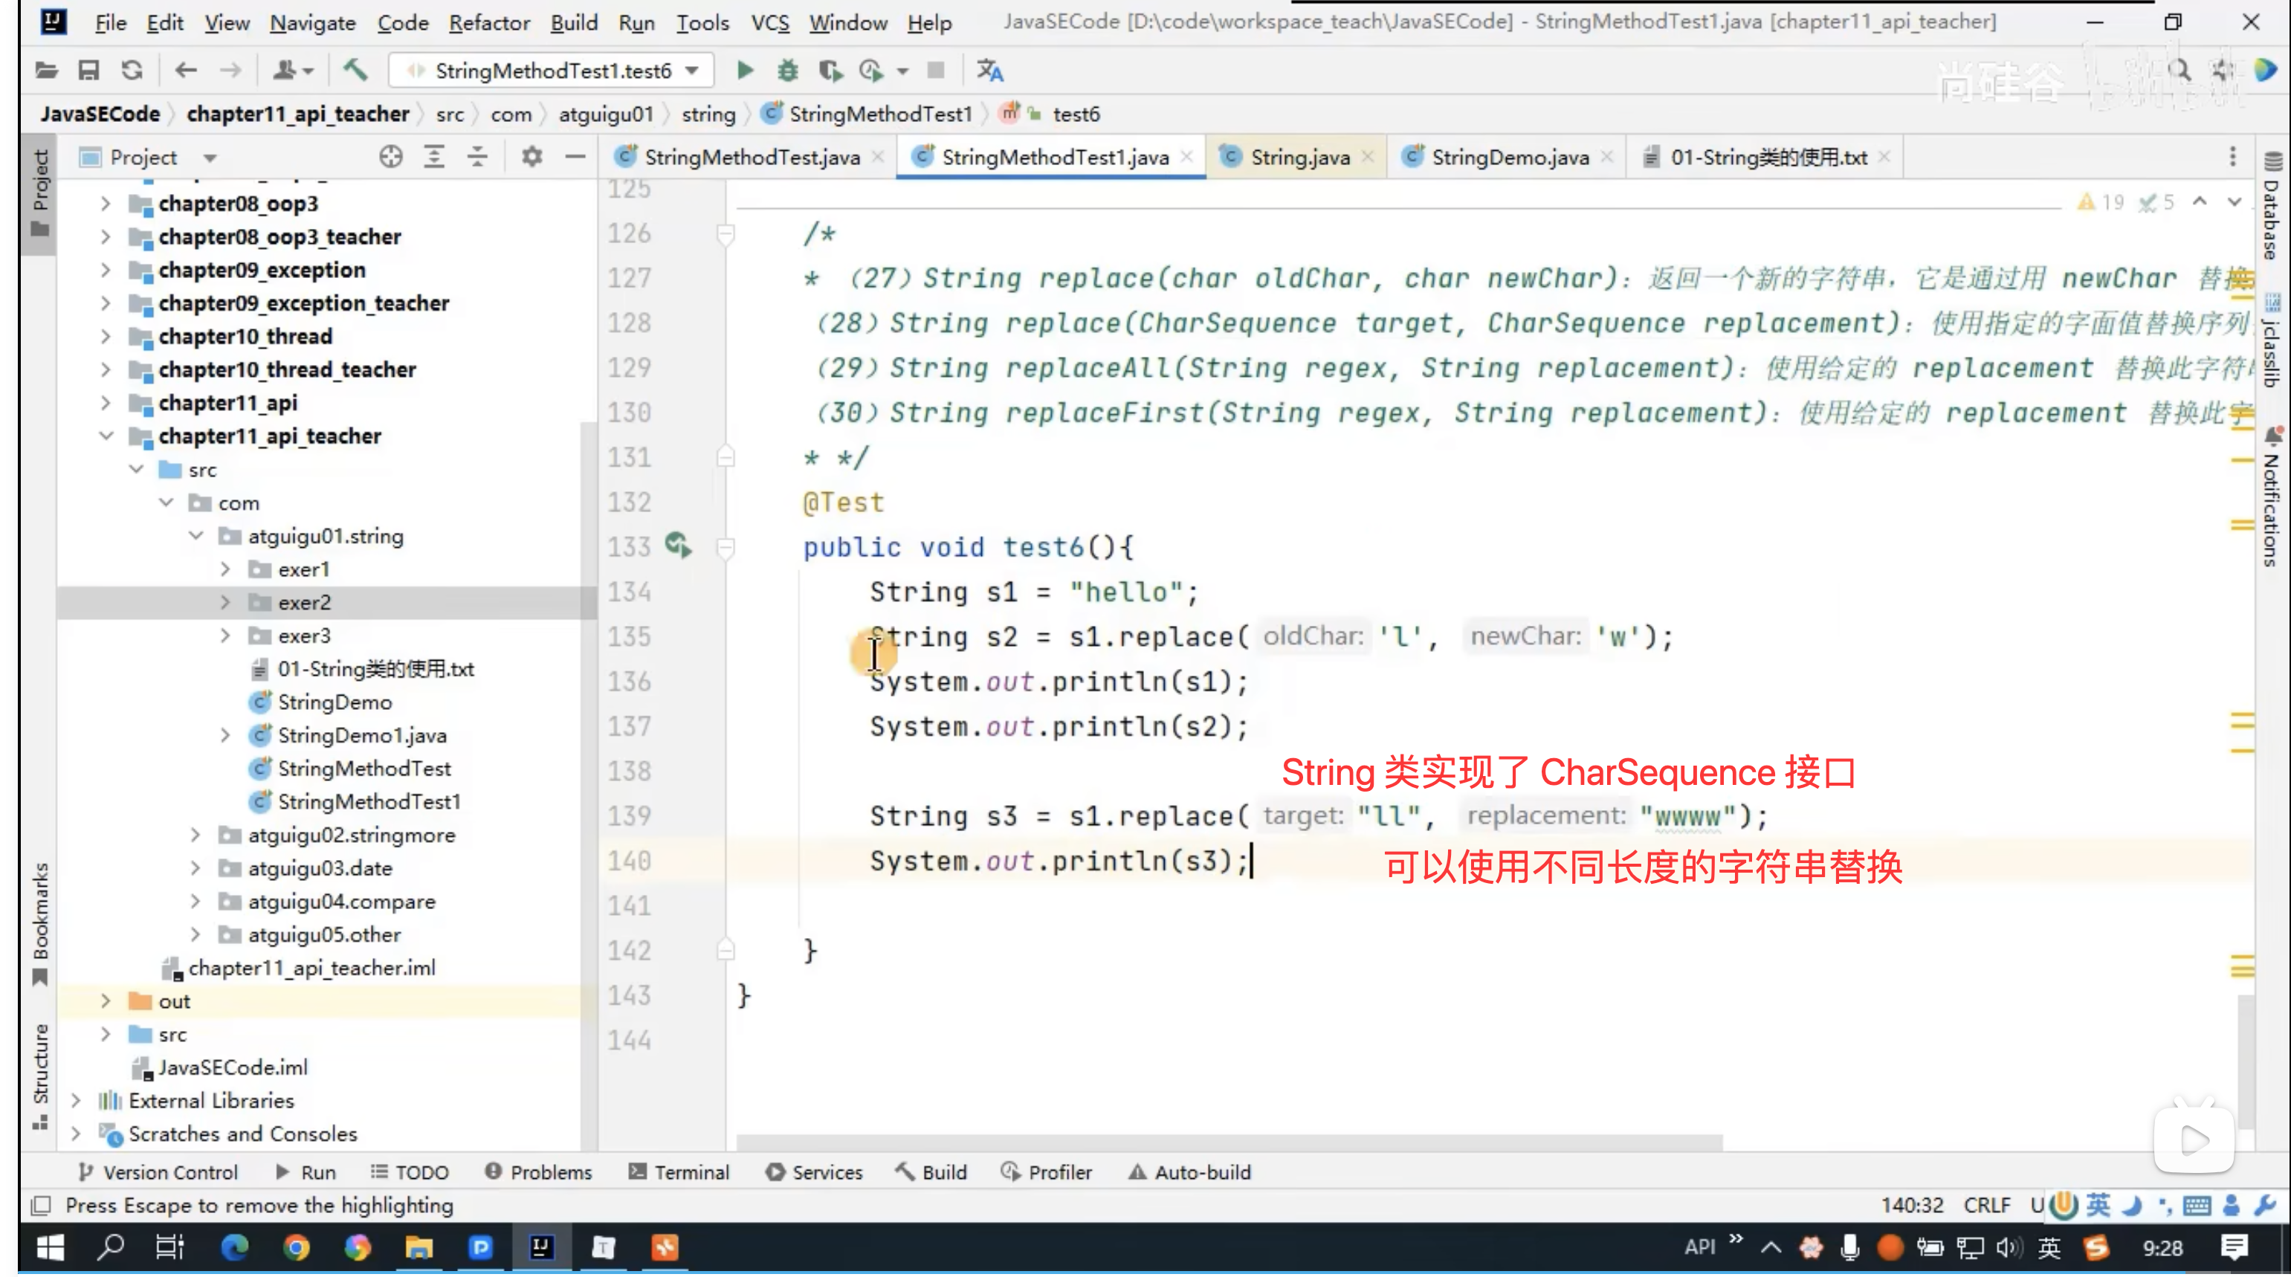Screen dimensions: 2291x1277
Task: Open the Problems tool window
Action: [x=539, y=1172]
